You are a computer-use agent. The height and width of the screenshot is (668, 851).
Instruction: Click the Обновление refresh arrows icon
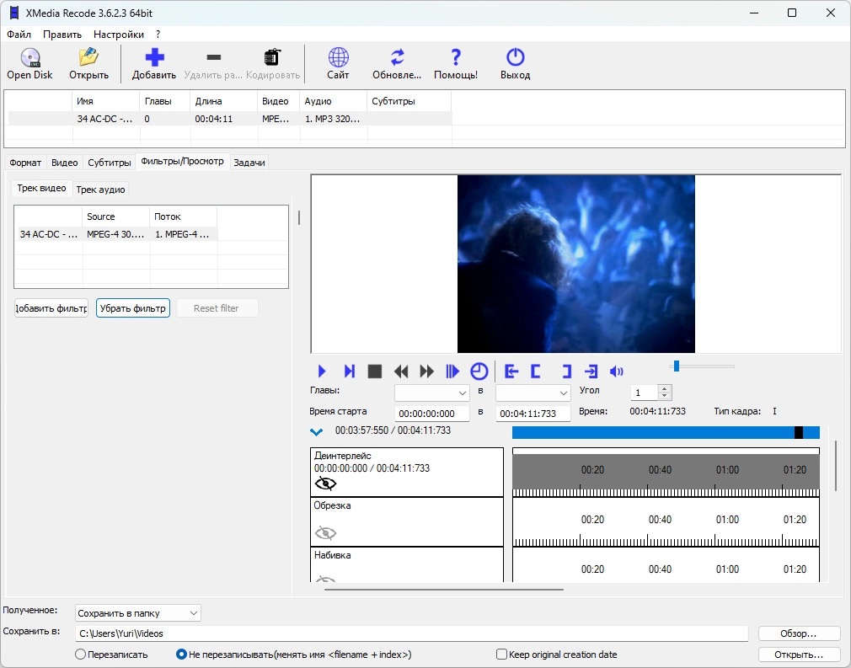397,58
